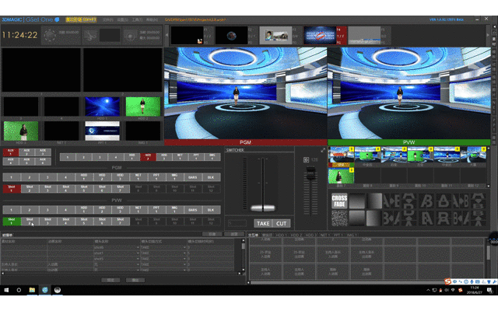Click the round capture icon left of media strip
The width and height of the screenshot is (498, 311).
(x=130, y=35)
